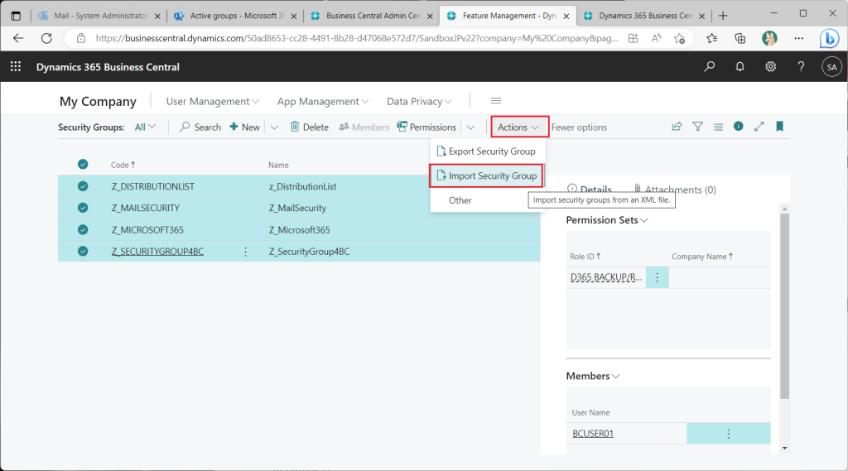
Task: Toggle the FactBox information icon
Action: pos(738,126)
